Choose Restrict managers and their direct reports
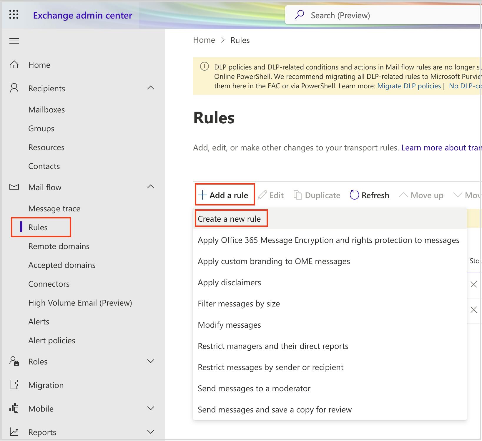This screenshot has height=441, width=482. pos(330,346)
